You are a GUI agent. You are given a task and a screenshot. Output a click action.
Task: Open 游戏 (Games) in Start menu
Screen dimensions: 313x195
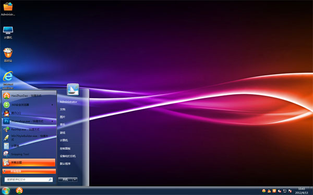63,133
